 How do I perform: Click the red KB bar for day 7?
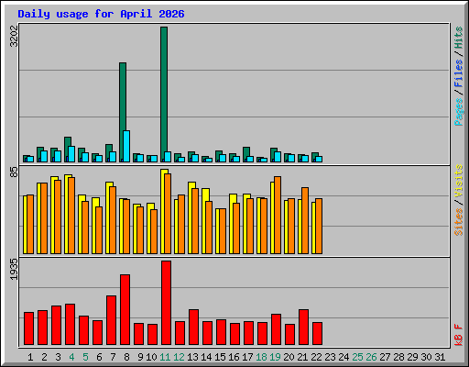click(x=111, y=320)
